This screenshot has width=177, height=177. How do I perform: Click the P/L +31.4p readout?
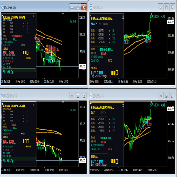tap(8, 160)
